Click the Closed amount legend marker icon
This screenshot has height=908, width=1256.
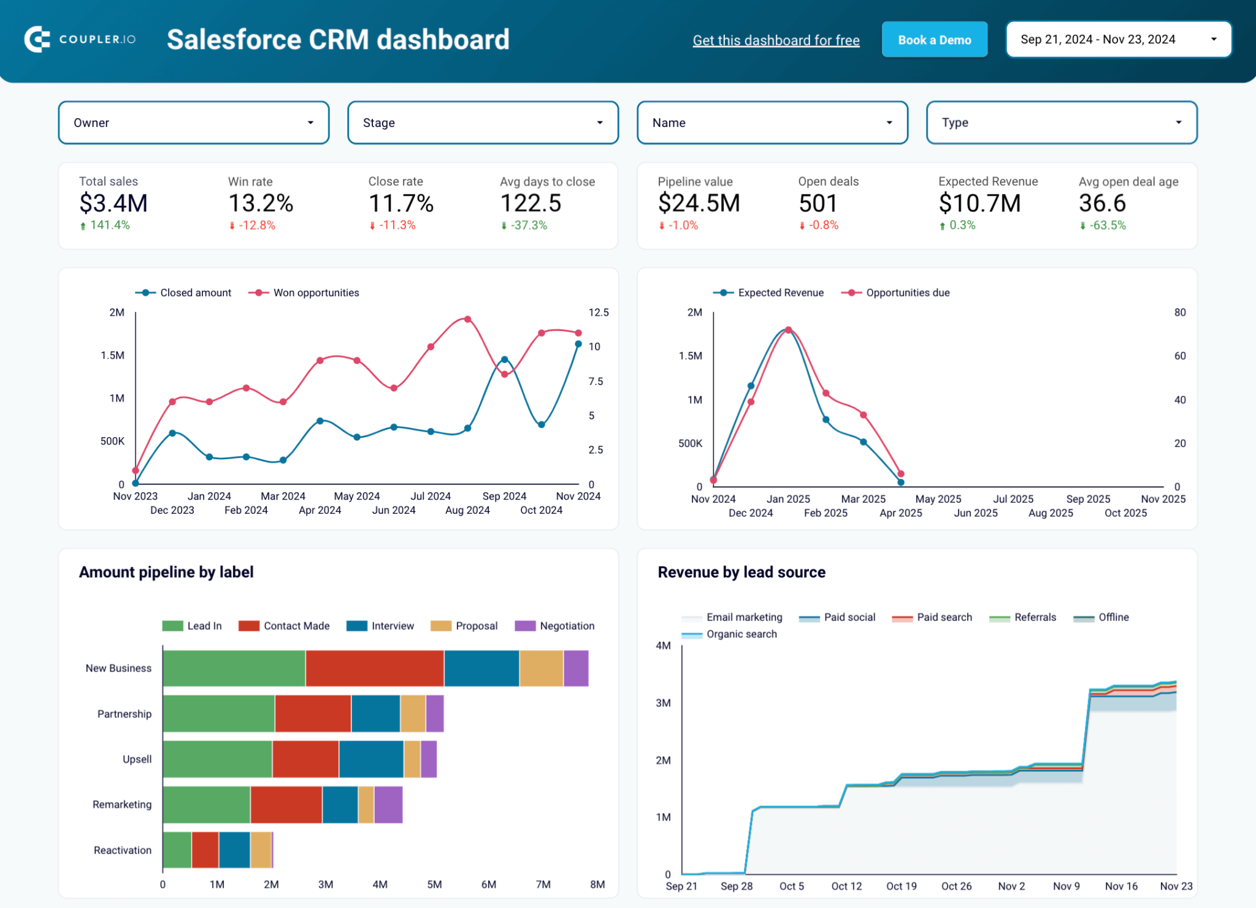[144, 292]
